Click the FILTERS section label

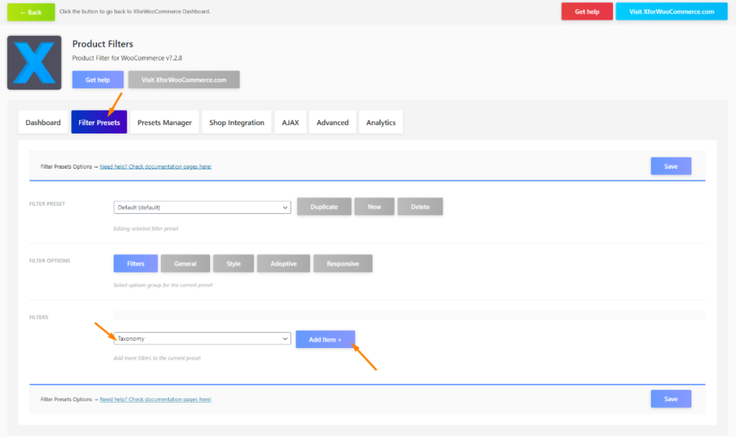click(39, 317)
